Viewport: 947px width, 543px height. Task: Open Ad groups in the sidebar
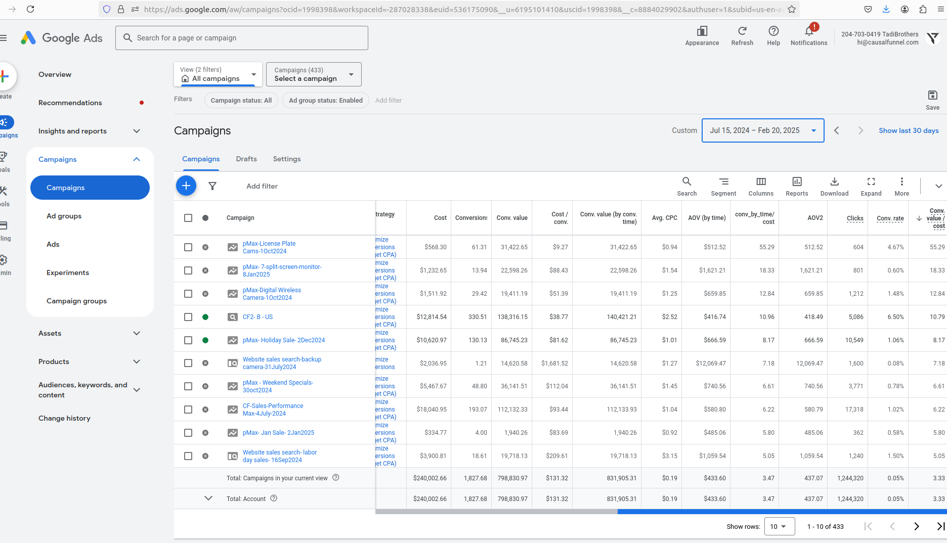click(64, 216)
